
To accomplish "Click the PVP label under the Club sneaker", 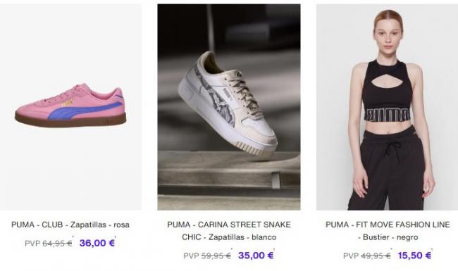I will pos(32,244).
